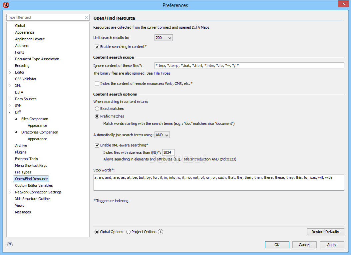351x255 pixels.
Task: Open Messages preferences page
Action: (x=23, y=212)
